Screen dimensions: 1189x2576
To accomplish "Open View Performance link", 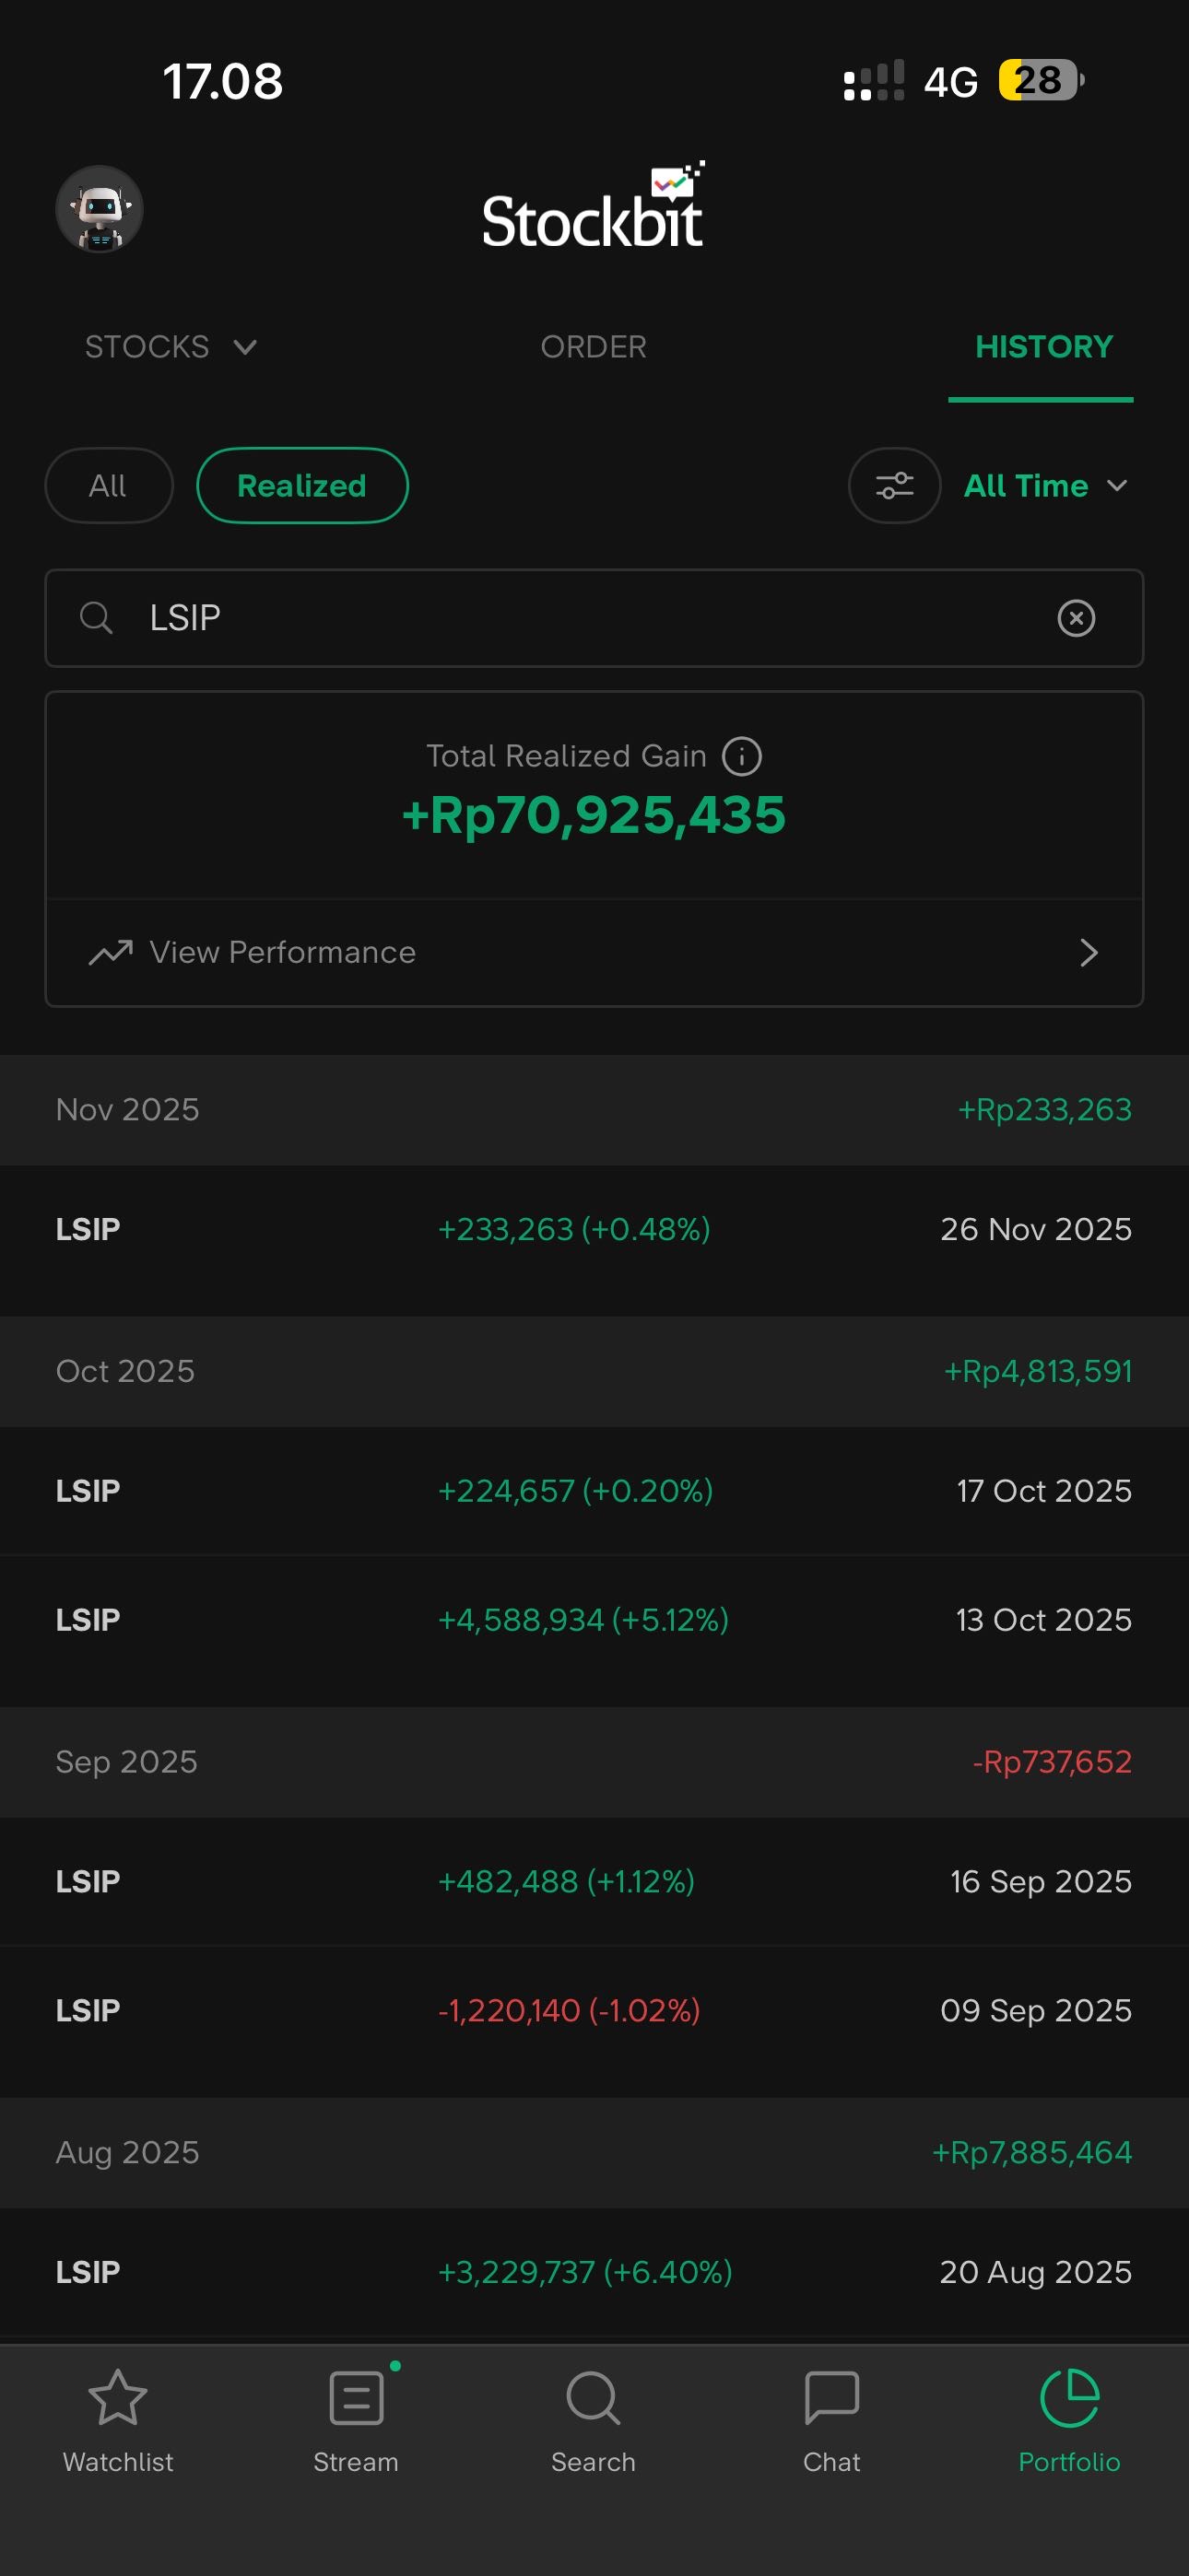I will [282, 952].
